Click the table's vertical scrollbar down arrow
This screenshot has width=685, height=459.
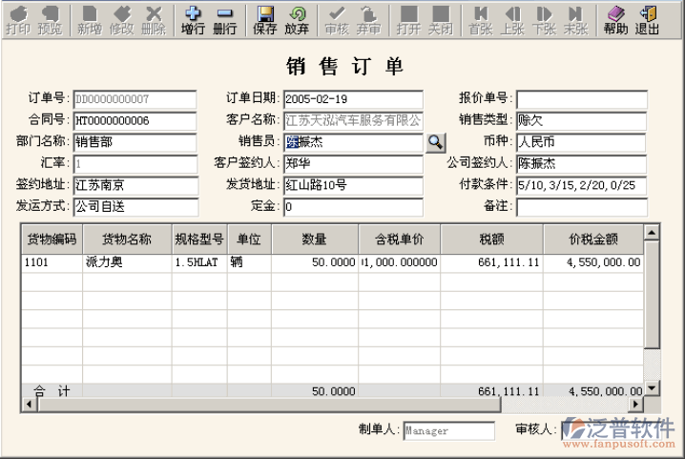coord(652,387)
